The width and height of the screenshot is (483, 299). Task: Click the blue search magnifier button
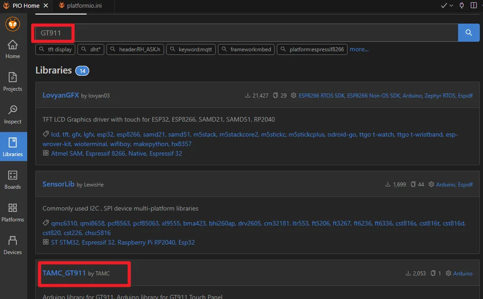point(469,33)
